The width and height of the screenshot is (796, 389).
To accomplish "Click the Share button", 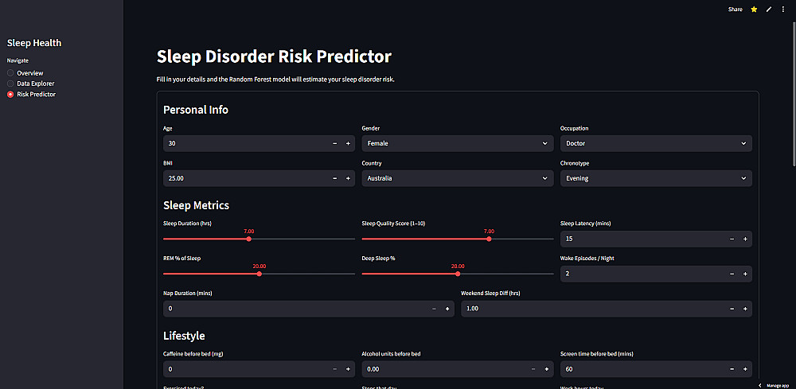I will [735, 9].
